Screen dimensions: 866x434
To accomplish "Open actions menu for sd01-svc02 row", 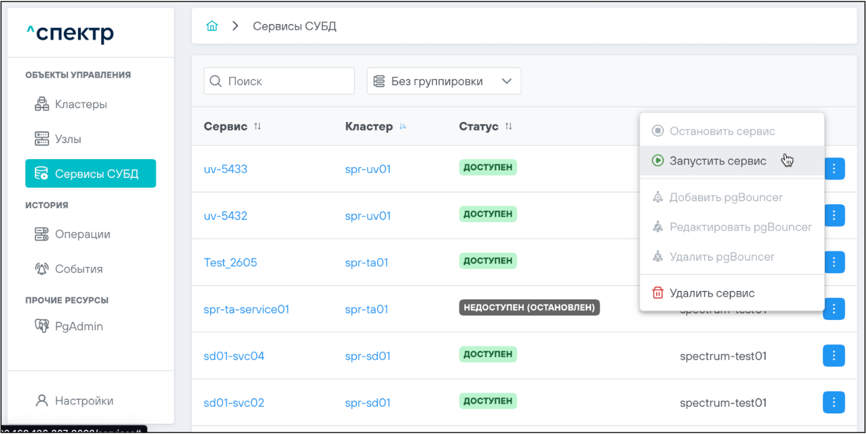I will coord(833,403).
